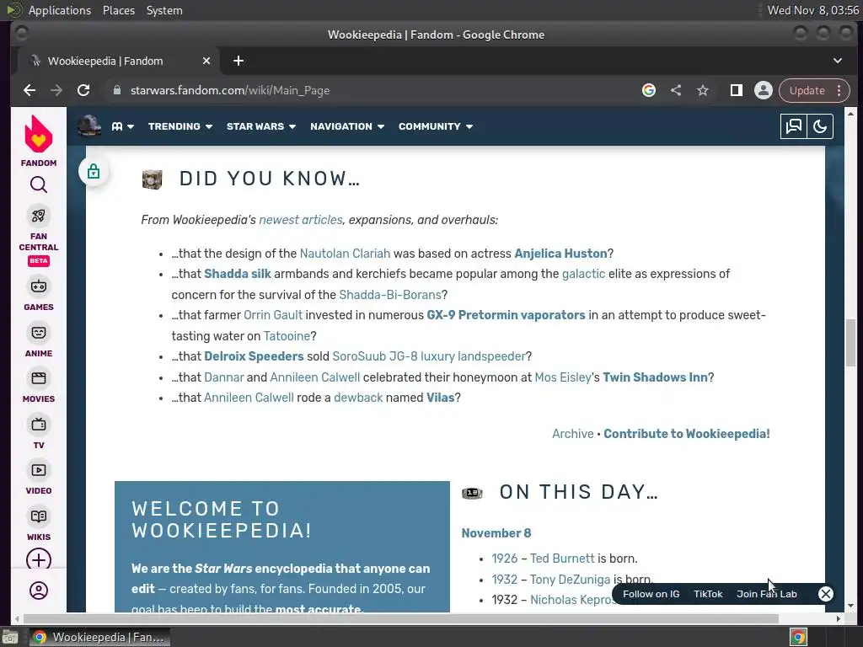Viewport: 863px width, 647px height.
Task: Bookmark this page with star icon
Action: coord(703,90)
